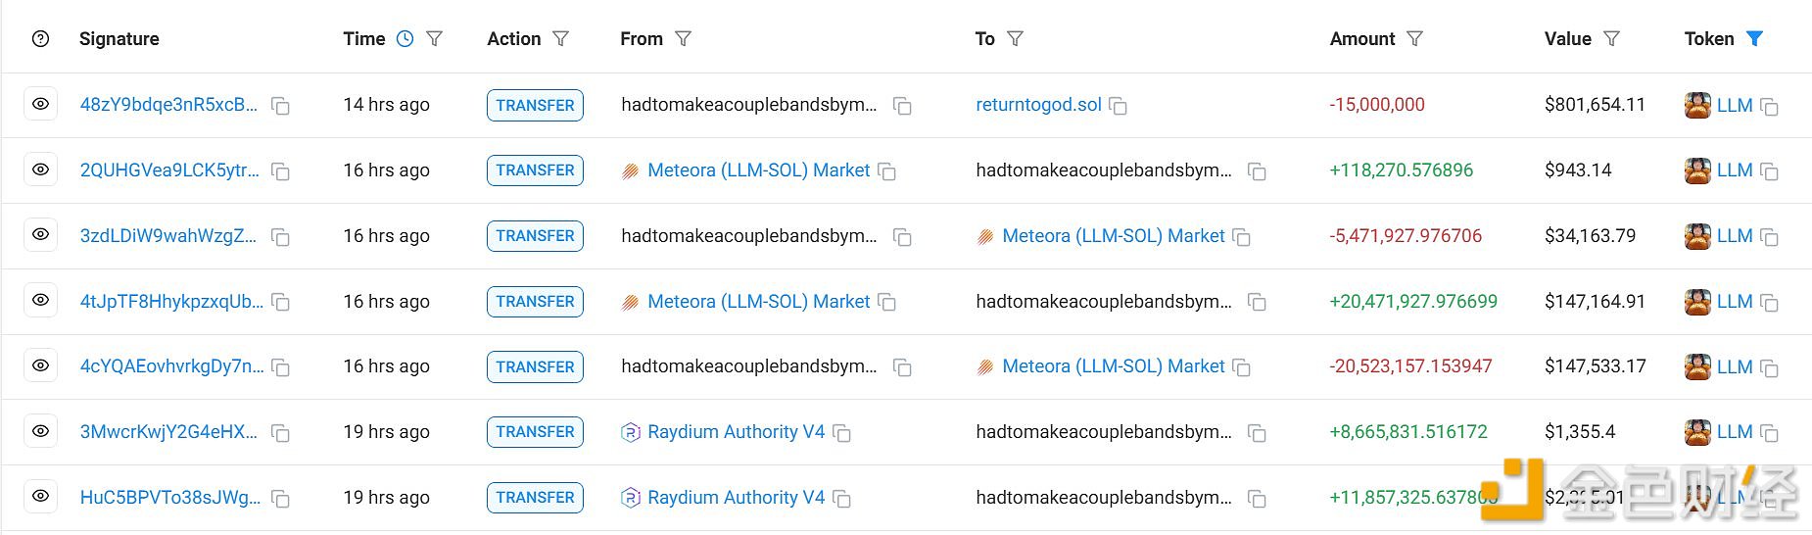Open the Action column filter
The image size is (1812, 535).
click(560, 39)
